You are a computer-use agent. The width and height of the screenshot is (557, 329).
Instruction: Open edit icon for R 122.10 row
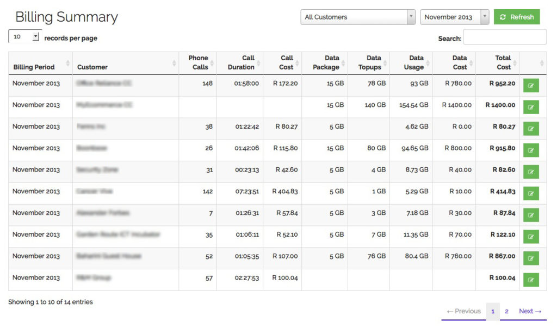(530, 237)
